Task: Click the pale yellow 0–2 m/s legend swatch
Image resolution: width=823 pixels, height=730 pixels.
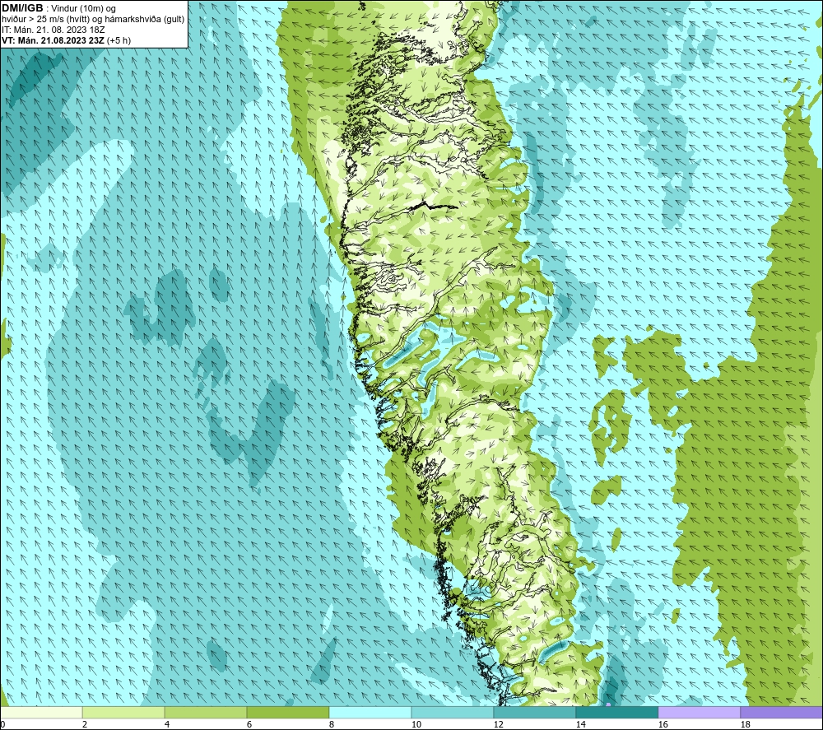Action: (x=41, y=712)
